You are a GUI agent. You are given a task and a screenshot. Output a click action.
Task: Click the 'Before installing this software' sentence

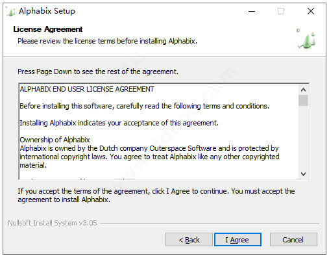[145, 106]
